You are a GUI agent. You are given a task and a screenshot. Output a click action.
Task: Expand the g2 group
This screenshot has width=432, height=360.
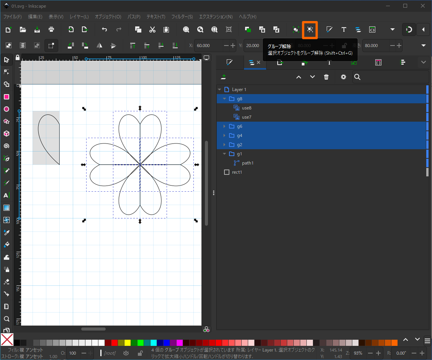click(224, 145)
